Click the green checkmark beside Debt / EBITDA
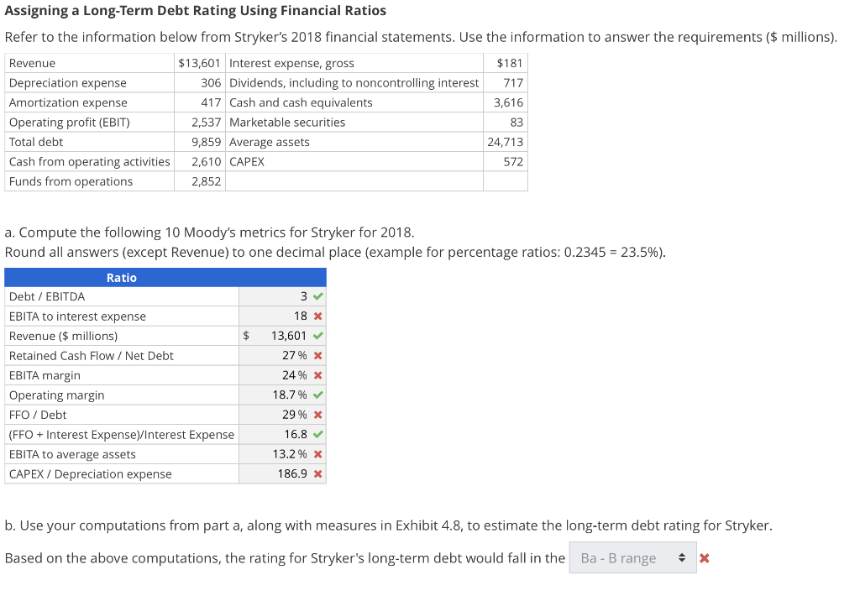The width and height of the screenshot is (860, 596). coord(317,295)
